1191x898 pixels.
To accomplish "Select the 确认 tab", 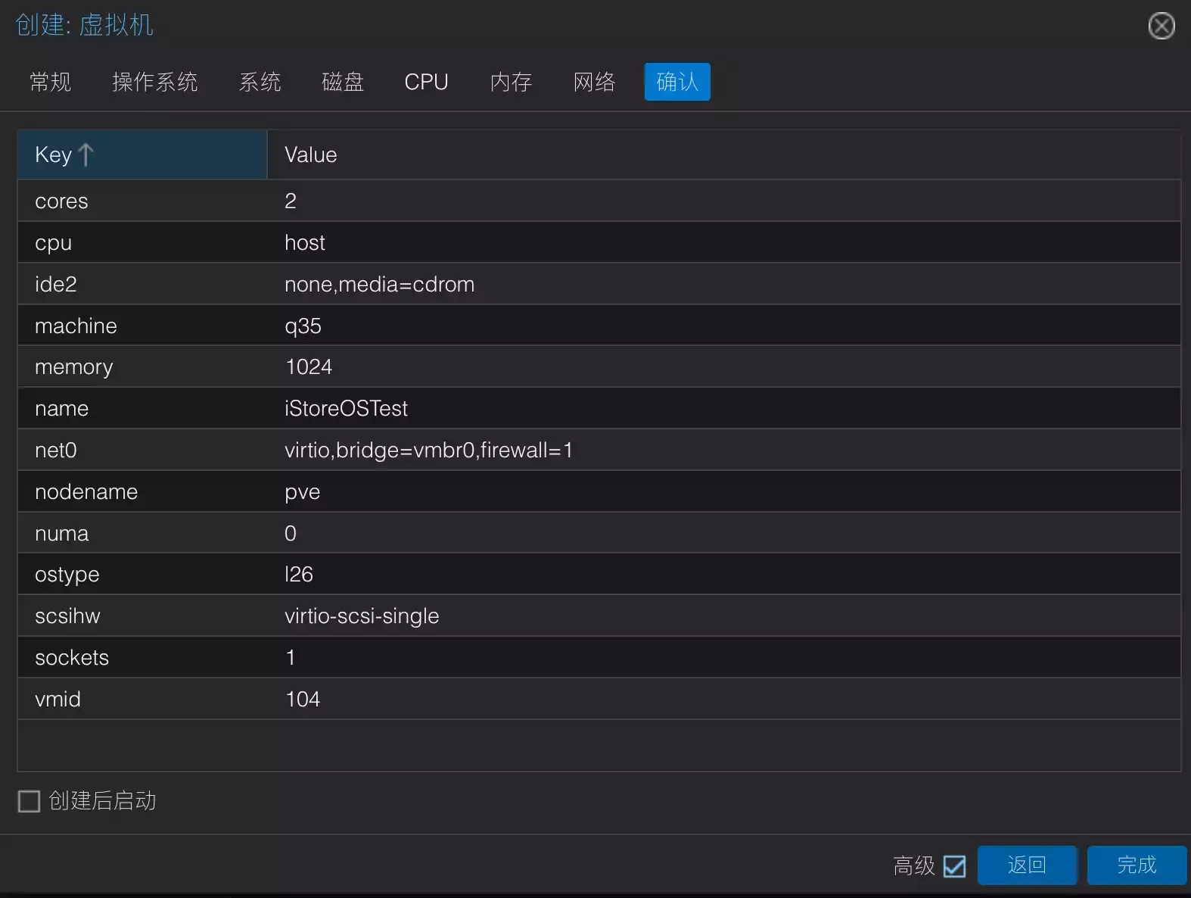I will [676, 82].
